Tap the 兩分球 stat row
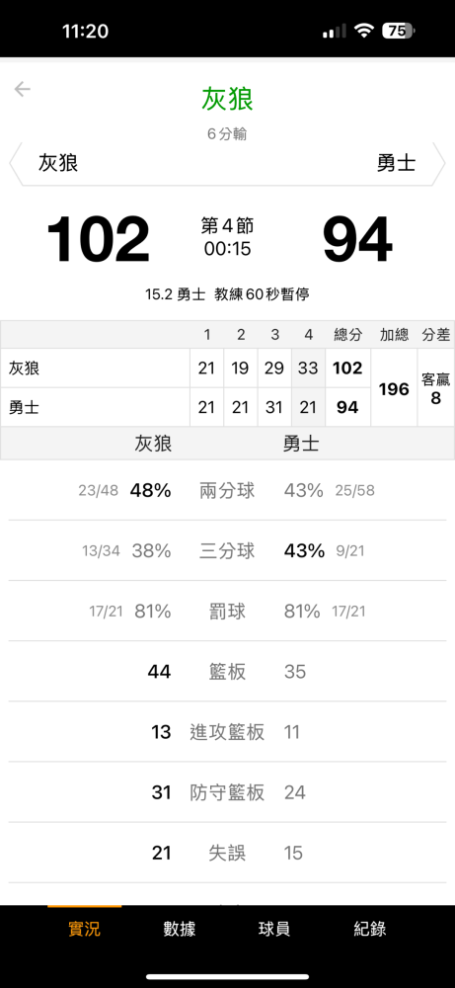This screenshot has width=455, height=988. click(227, 490)
